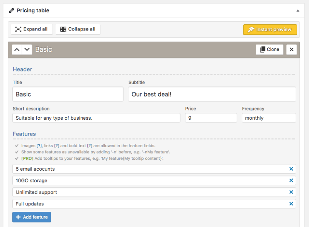Screen dimensions: 309x227
Task: Delete the '10GO storage' feature row
Action: coord(291,181)
